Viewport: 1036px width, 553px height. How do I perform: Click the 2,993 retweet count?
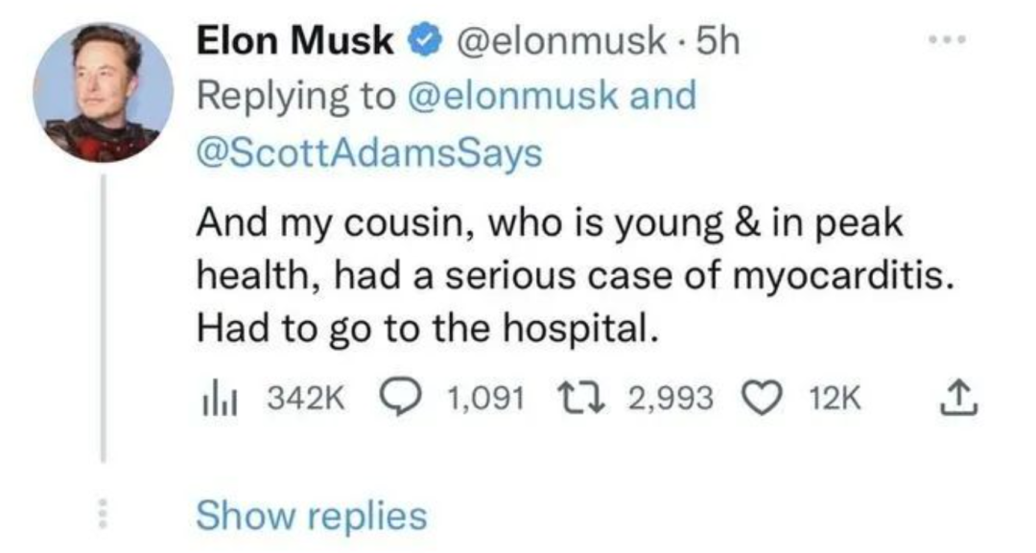[x=671, y=396]
